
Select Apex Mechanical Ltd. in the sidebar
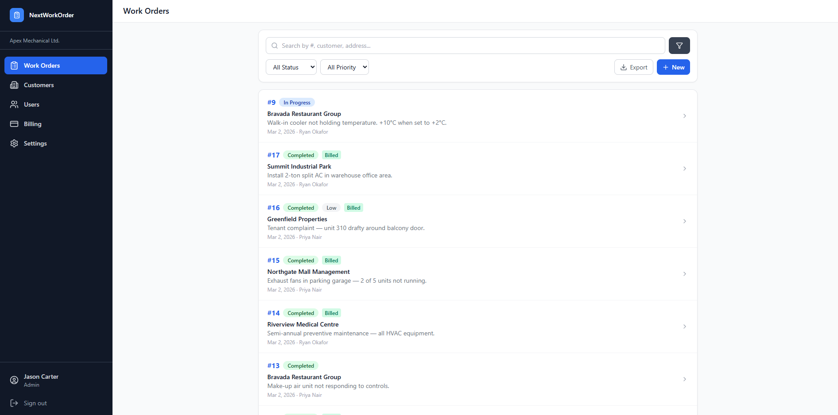pos(35,40)
